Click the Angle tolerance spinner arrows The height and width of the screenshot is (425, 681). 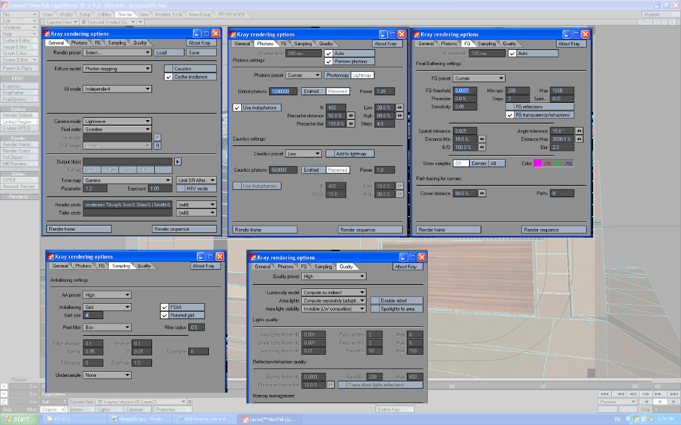pyautogui.click(x=579, y=131)
